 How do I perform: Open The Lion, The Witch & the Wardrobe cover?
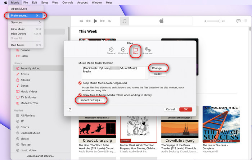(x=97, y=129)
